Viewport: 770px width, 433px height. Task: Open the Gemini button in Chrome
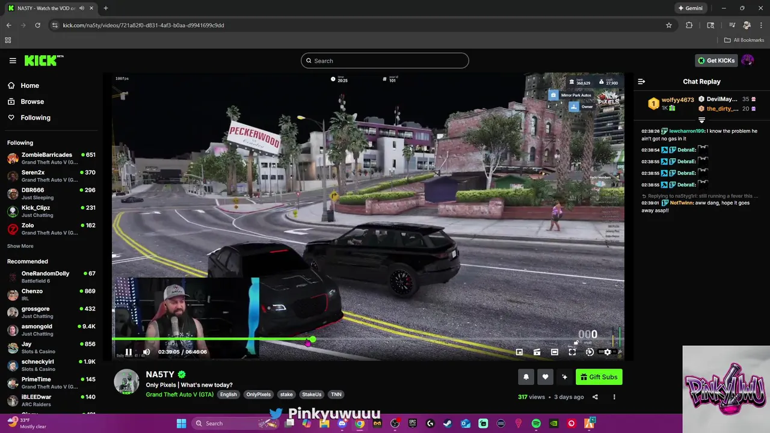pos(691,8)
